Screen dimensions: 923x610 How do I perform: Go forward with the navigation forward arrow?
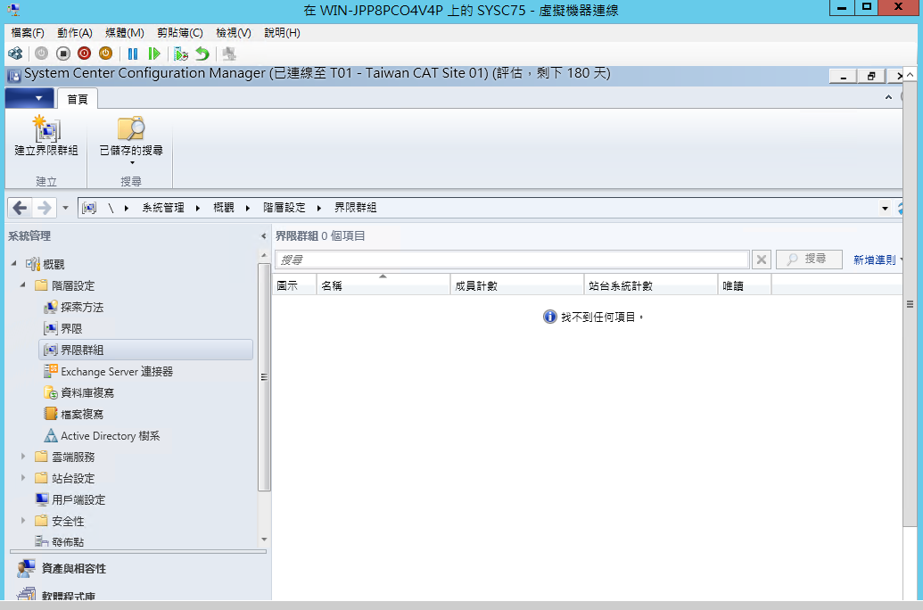tap(45, 208)
